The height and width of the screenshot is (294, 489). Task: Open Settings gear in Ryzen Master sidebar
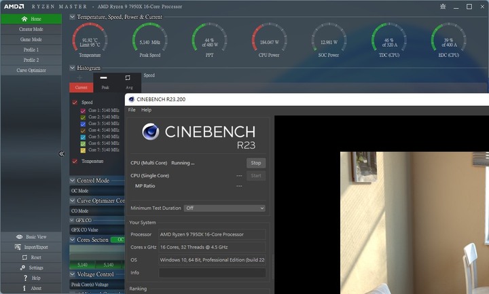[22, 268]
